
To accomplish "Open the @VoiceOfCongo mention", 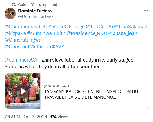I will 67,27.
